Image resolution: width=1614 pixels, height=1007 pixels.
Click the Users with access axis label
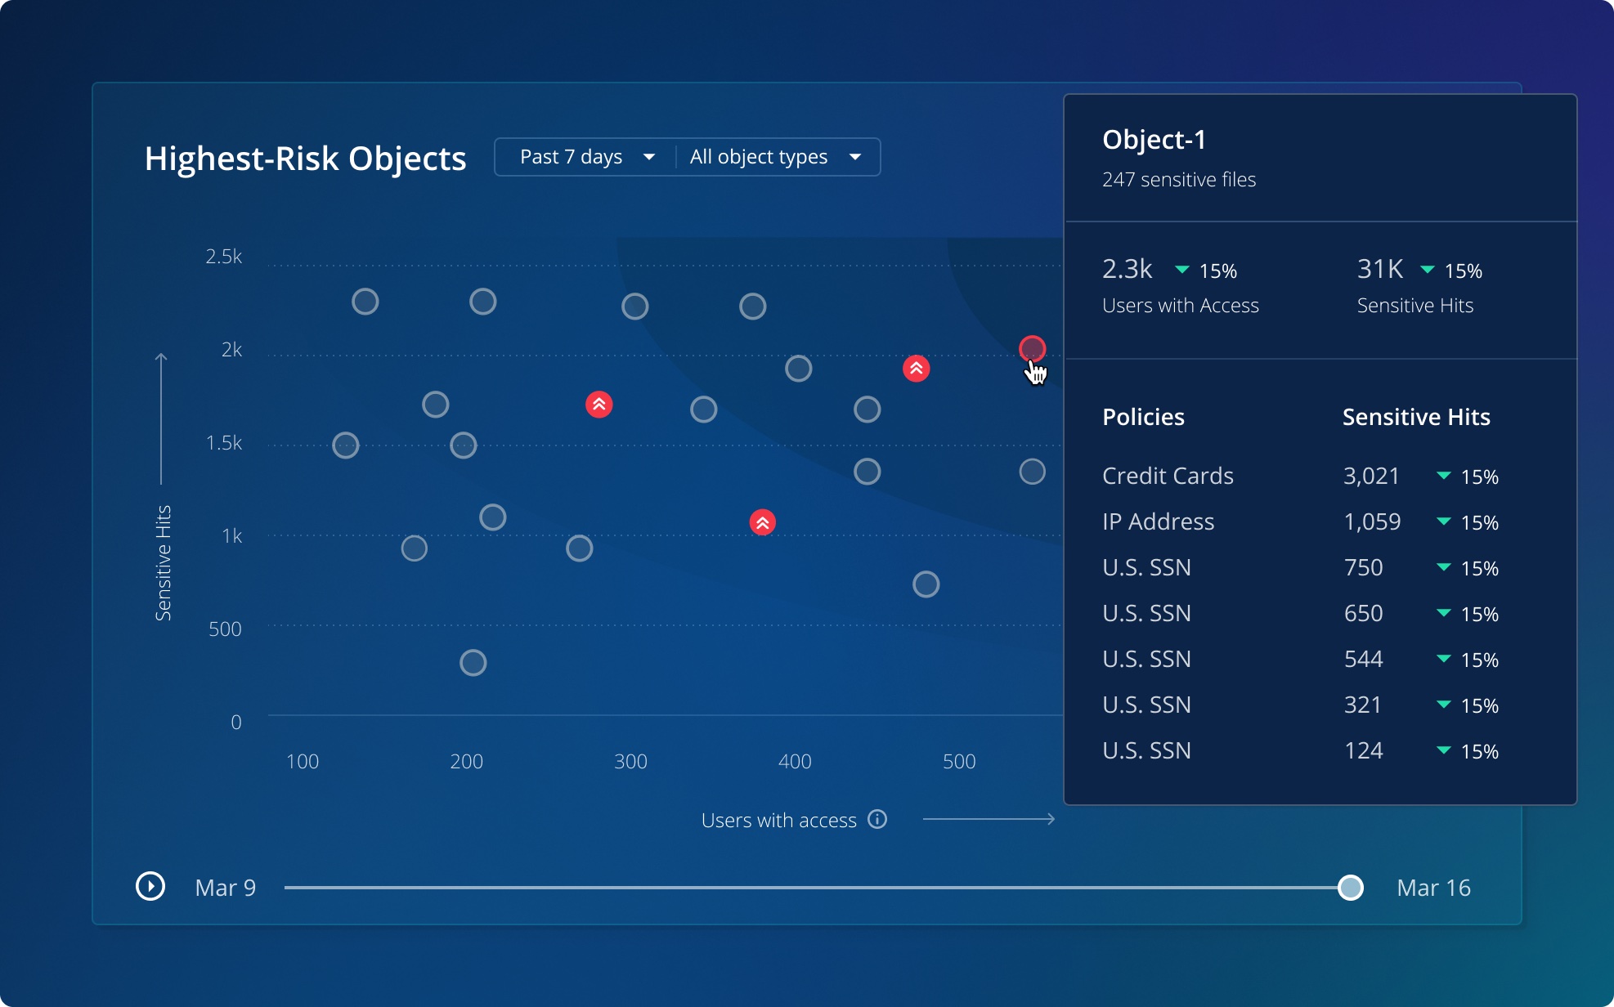point(778,820)
